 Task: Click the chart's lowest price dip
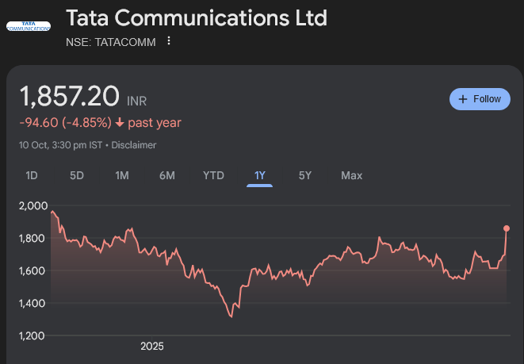tap(231, 316)
